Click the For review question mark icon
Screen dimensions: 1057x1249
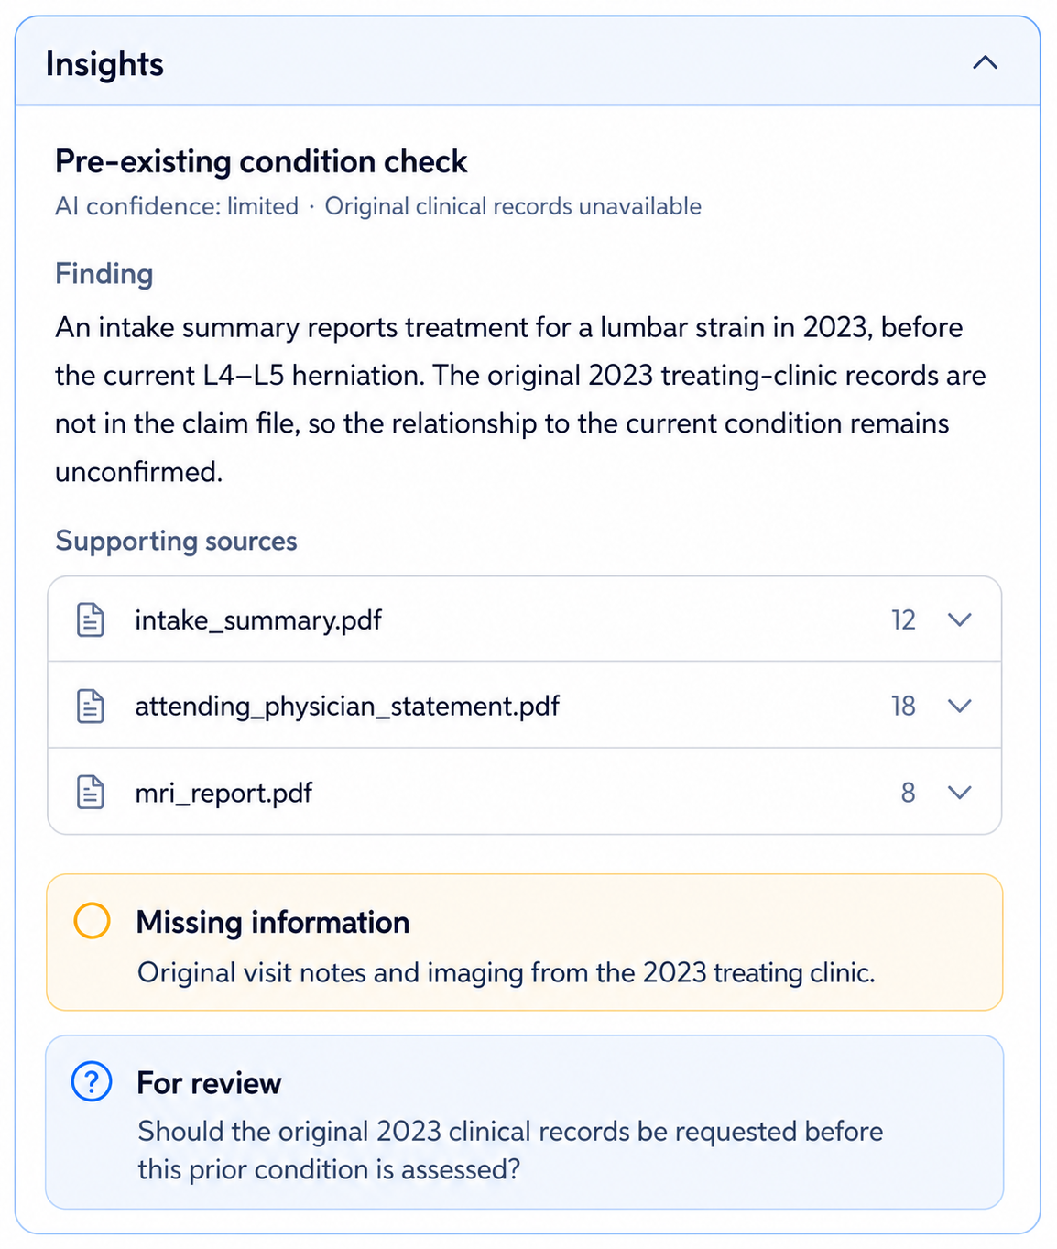coord(92,1082)
